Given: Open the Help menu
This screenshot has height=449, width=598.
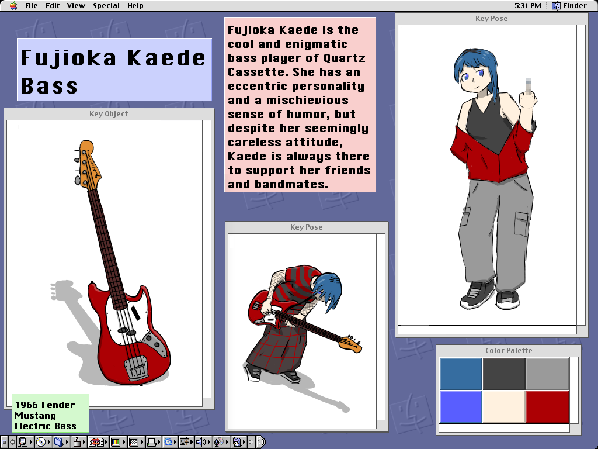Looking at the screenshot, I should point(135,6).
